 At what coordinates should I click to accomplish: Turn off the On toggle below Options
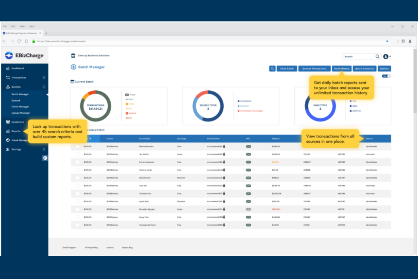pos(386,76)
